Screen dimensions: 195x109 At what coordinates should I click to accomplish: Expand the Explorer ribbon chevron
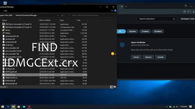[x=112, y=11]
